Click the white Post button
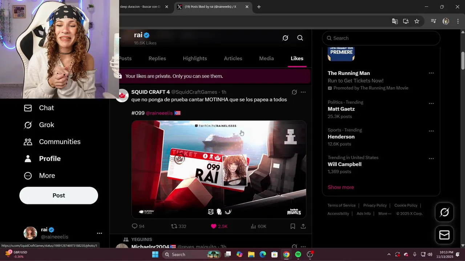This screenshot has width=465, height=261. 58,195
